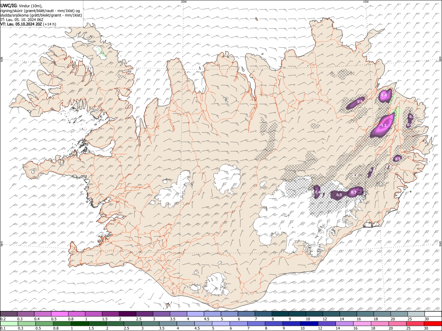Viewport: 442px width, 331px height.
Task: Click the 0.5 label beside the 0.3 glacier blob
Action: 354,192
